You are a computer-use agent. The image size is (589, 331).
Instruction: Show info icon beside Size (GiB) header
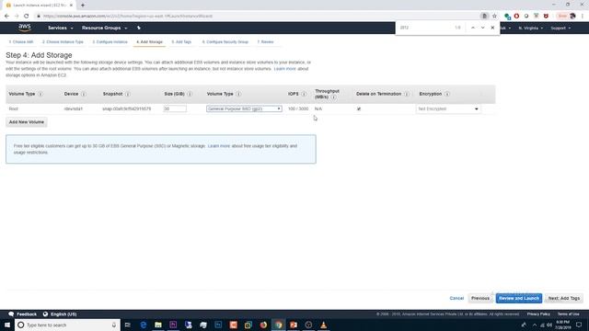click(190, 94)
